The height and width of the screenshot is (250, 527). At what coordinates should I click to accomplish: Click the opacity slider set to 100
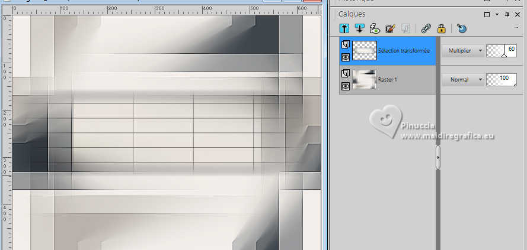[x=502, y=80]
